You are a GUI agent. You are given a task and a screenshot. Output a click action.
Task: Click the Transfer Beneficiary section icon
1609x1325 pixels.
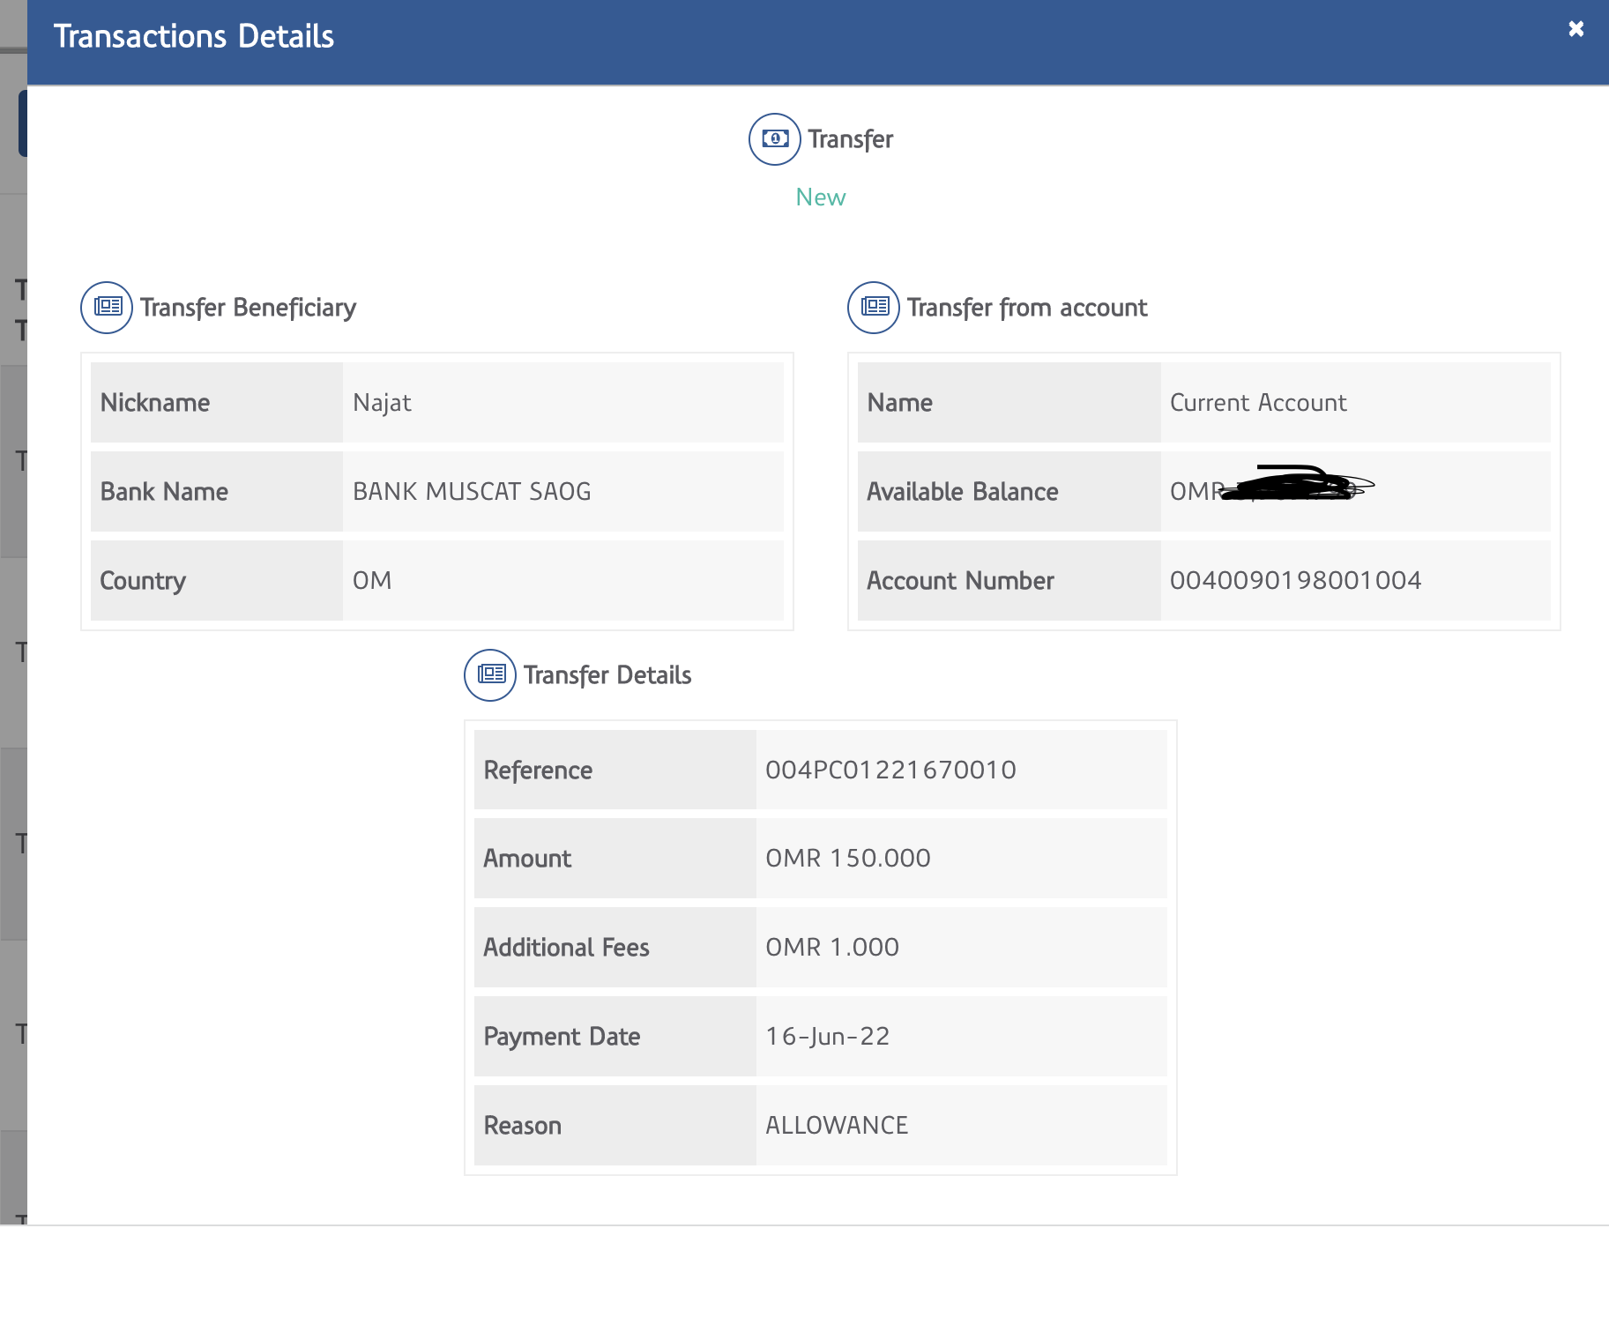coord(107,308)
